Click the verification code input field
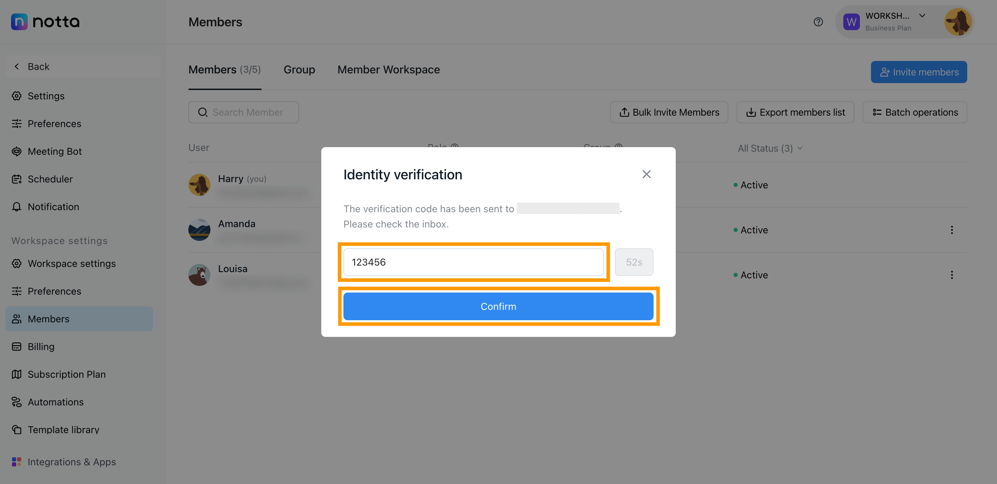997x484 pixels. coord(473,262)
